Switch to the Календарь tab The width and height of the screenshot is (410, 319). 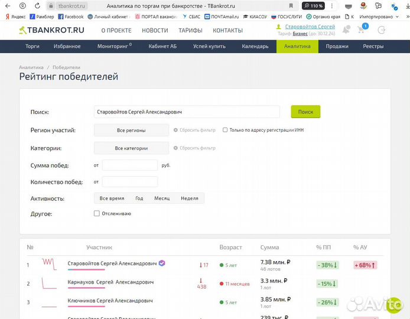(255, 46)
